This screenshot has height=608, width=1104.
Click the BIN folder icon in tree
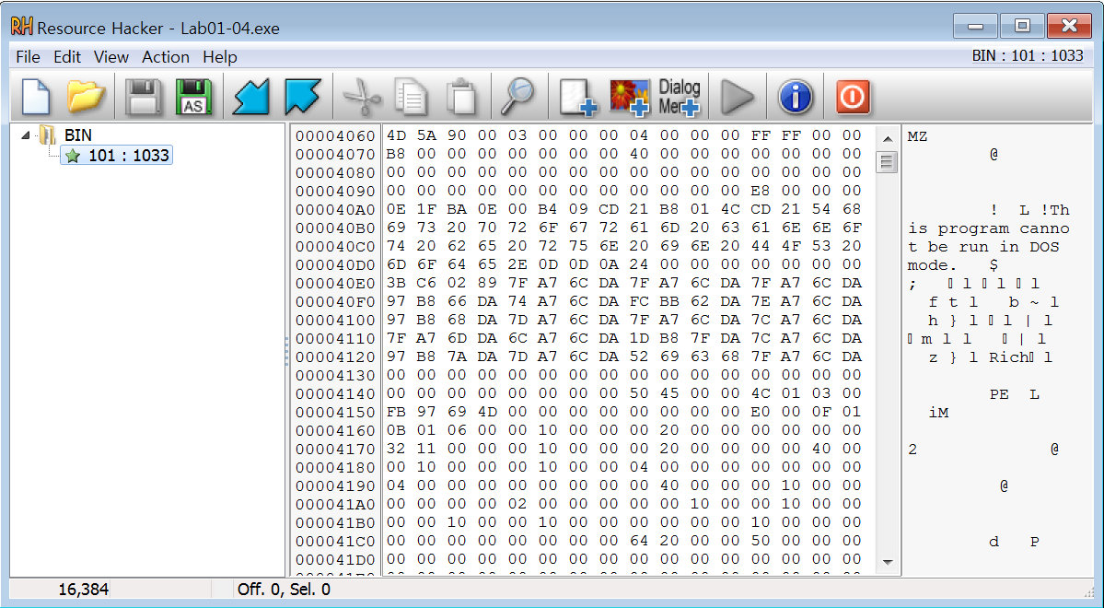coord(47,134)
